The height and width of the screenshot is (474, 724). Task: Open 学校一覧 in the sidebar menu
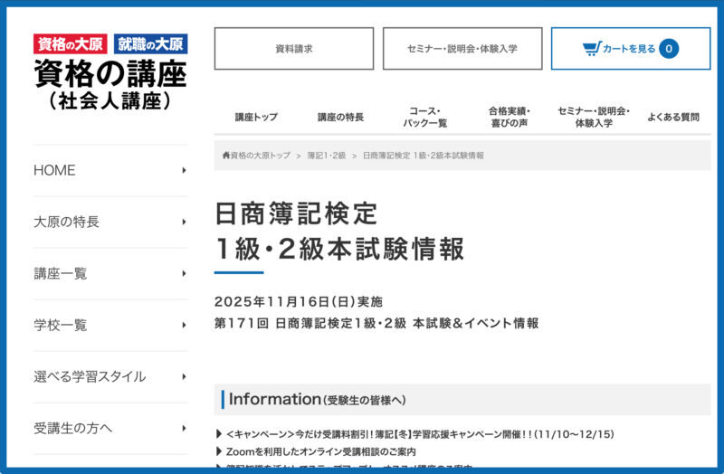coord(110,326)
